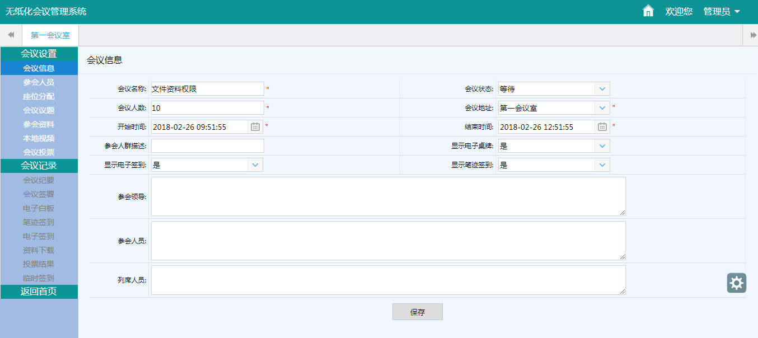This screenshot has width=758, height=338.
Task: Open 座位分配 from the sidebar
Action: coord(39,96)
